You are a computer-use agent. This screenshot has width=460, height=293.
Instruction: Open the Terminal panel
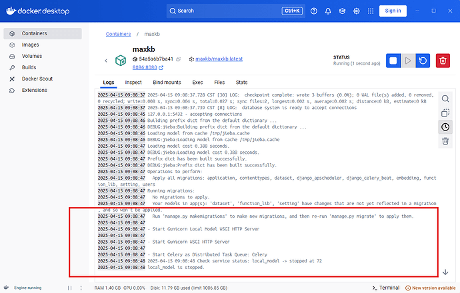click(x=386, y=288)
